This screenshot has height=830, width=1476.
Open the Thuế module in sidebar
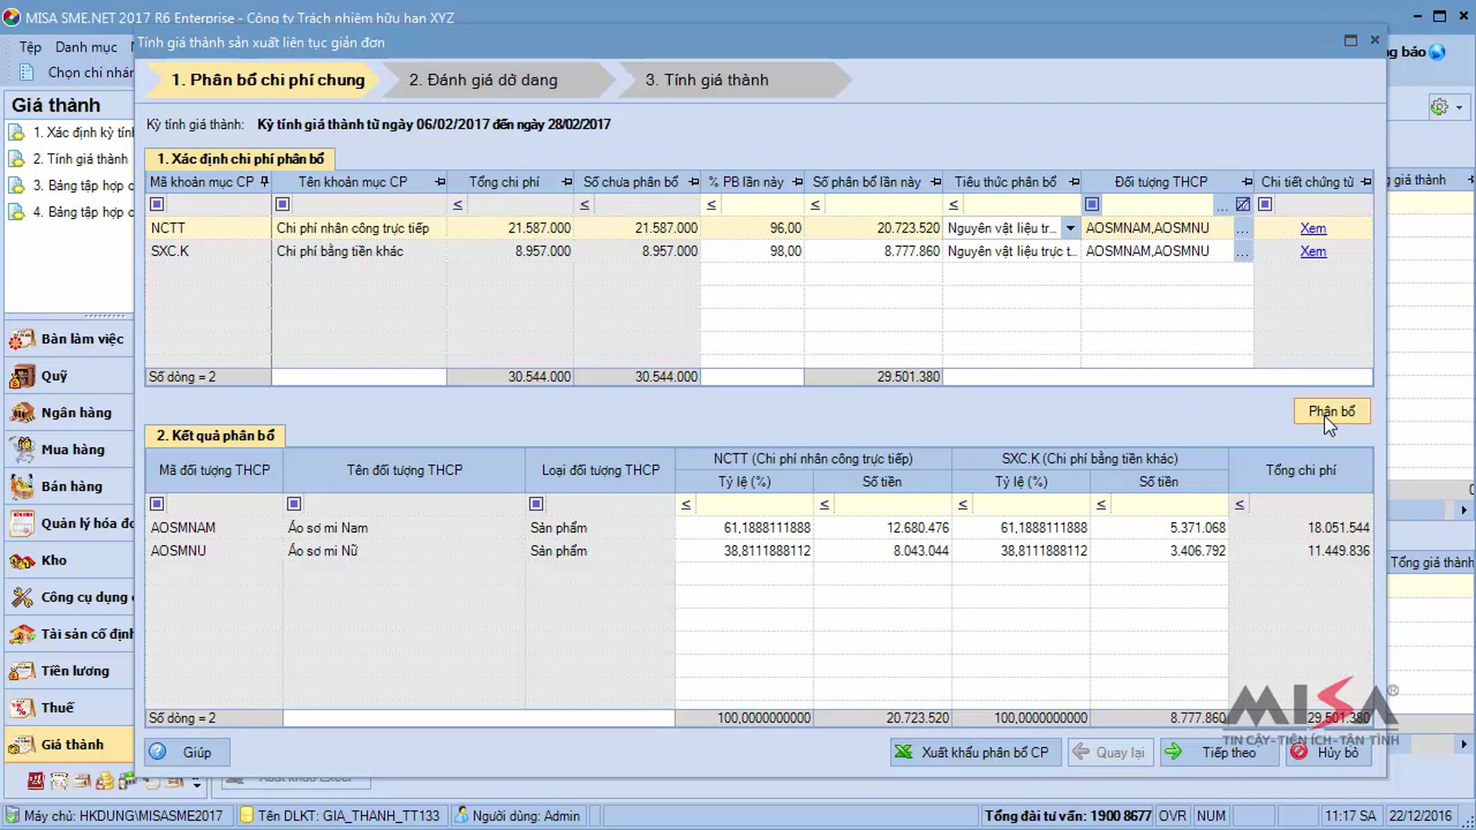point(69,708)
